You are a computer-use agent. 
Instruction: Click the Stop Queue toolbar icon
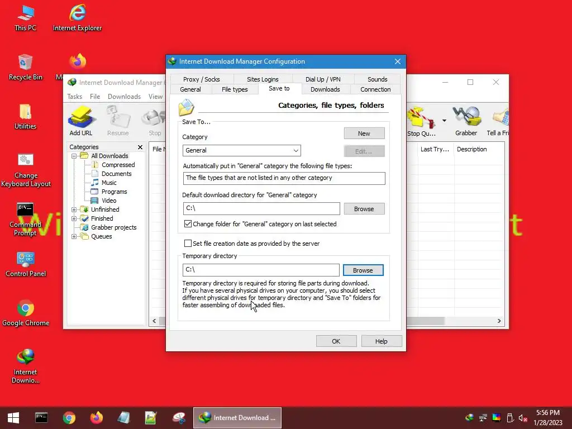pyautogui.click(x=421, y=122)
